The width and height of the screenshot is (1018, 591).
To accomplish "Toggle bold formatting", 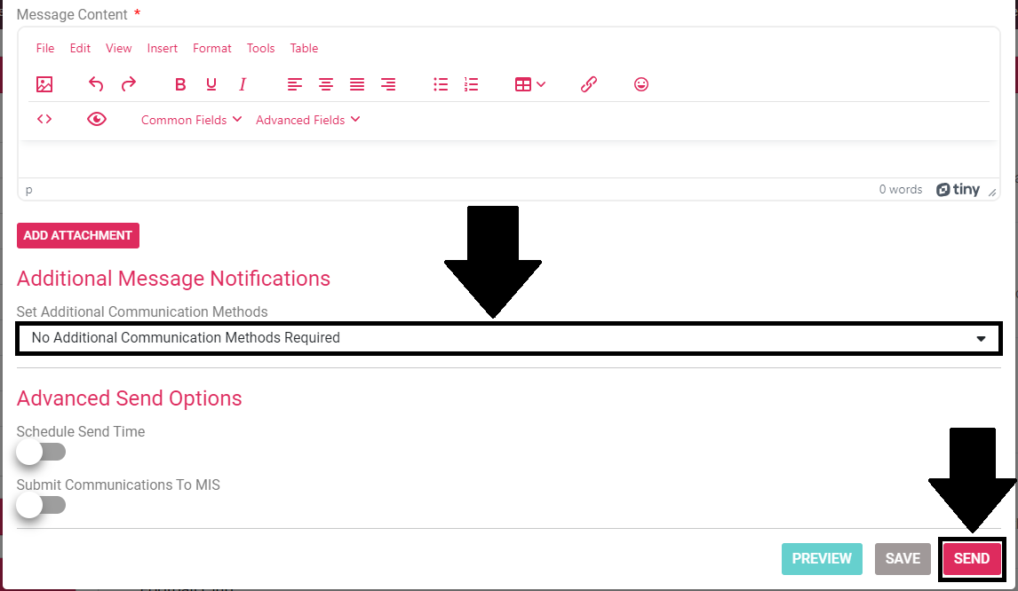I will (180, 84).
